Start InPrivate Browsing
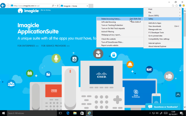Image resolution: width=186 pixels, height=116 pixels. [x=120, y=22]
